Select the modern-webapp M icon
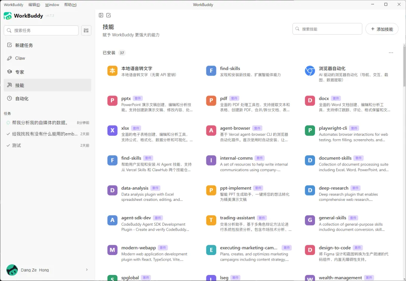 pyautogui.click(x=112, y=250)
